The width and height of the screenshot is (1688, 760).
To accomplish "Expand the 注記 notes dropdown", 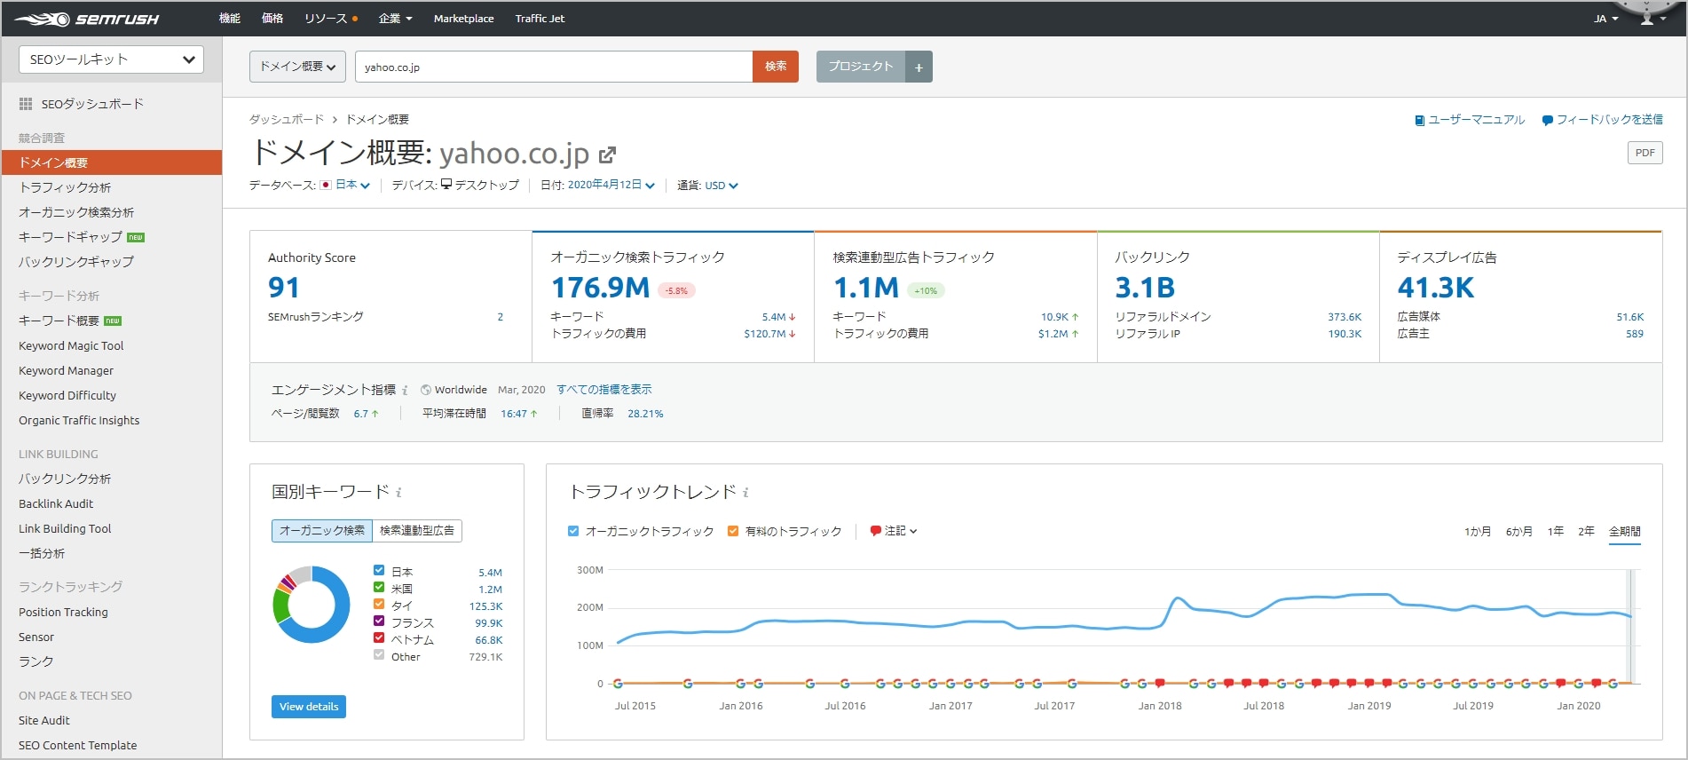I will [901, 531].
